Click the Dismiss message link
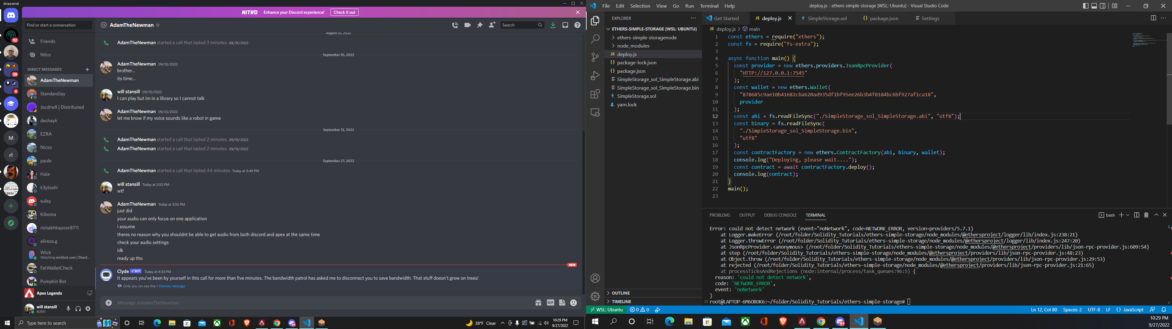Image resolution: width=1172 pixels, height=329 pixels. (172, 286)
